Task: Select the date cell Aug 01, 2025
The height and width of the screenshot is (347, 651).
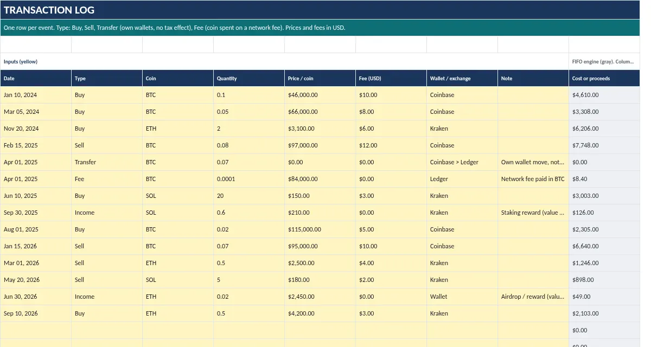Action: pos(36,229)
